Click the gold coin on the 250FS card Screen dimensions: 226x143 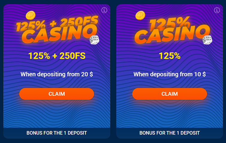coord(30,15)
